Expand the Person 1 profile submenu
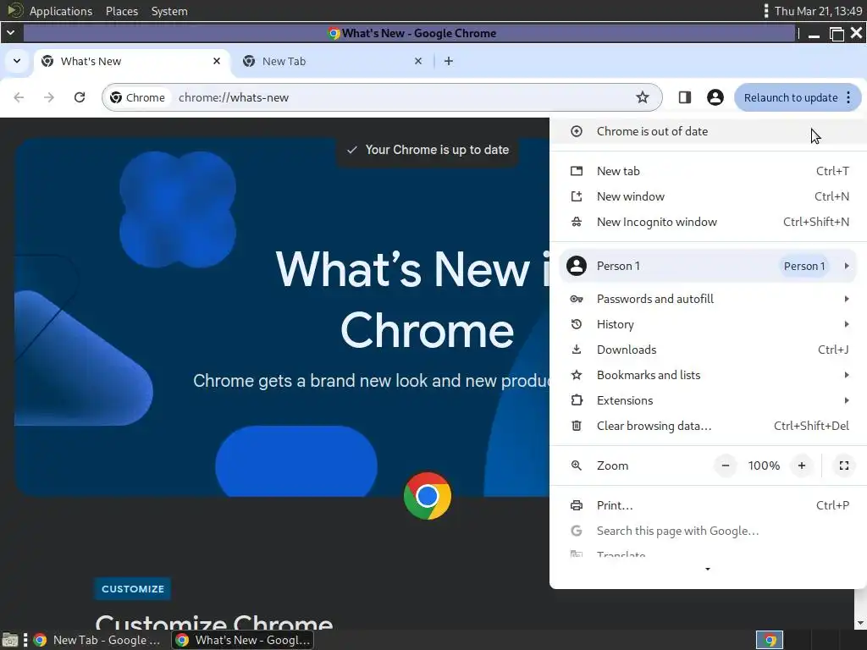Viewport: 867px width, 650px height. tap(708, 266)
